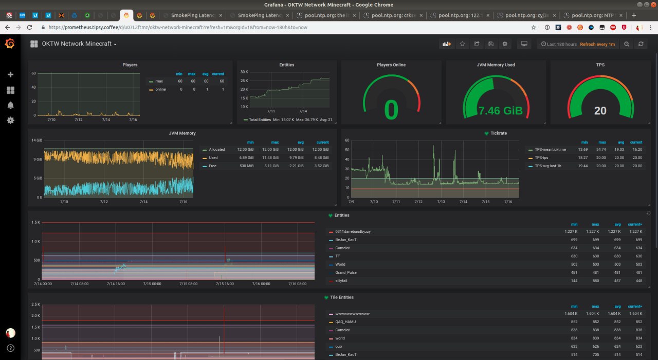
Task: Click the Share dashboard icon
Action: pyautogui.click(x=477, y=44)
